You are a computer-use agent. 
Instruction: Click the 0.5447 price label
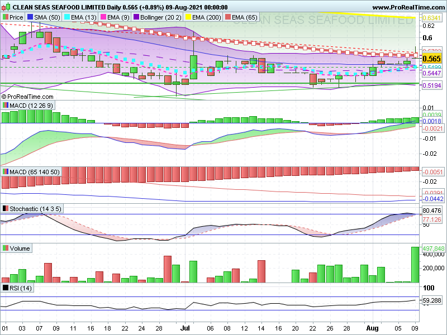click(x=431, y=73)
